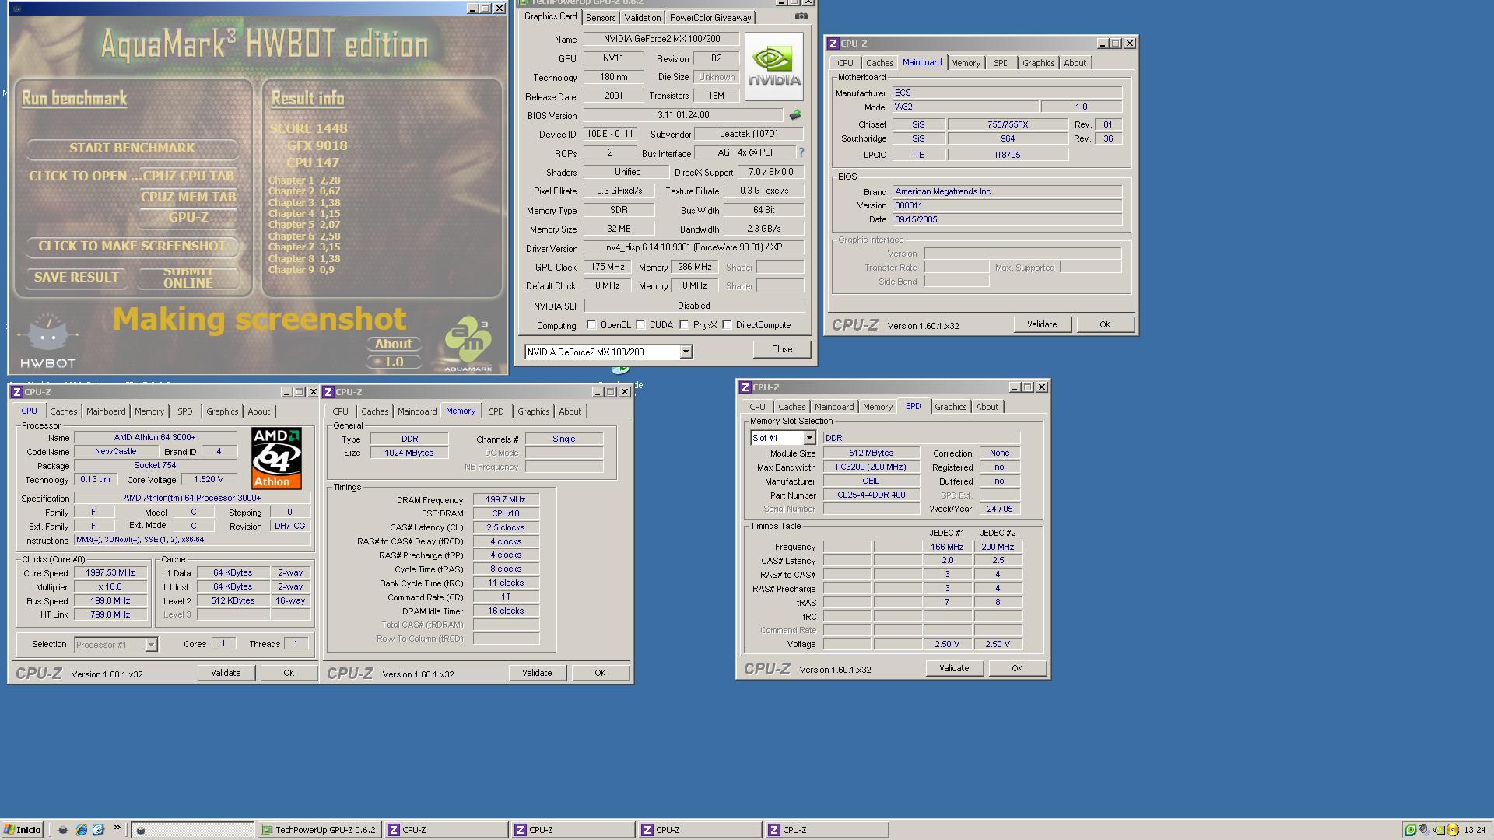Click OK in CPU-Z SPD window
This screenshot has height=840, width=1494.
(1016, 668)
